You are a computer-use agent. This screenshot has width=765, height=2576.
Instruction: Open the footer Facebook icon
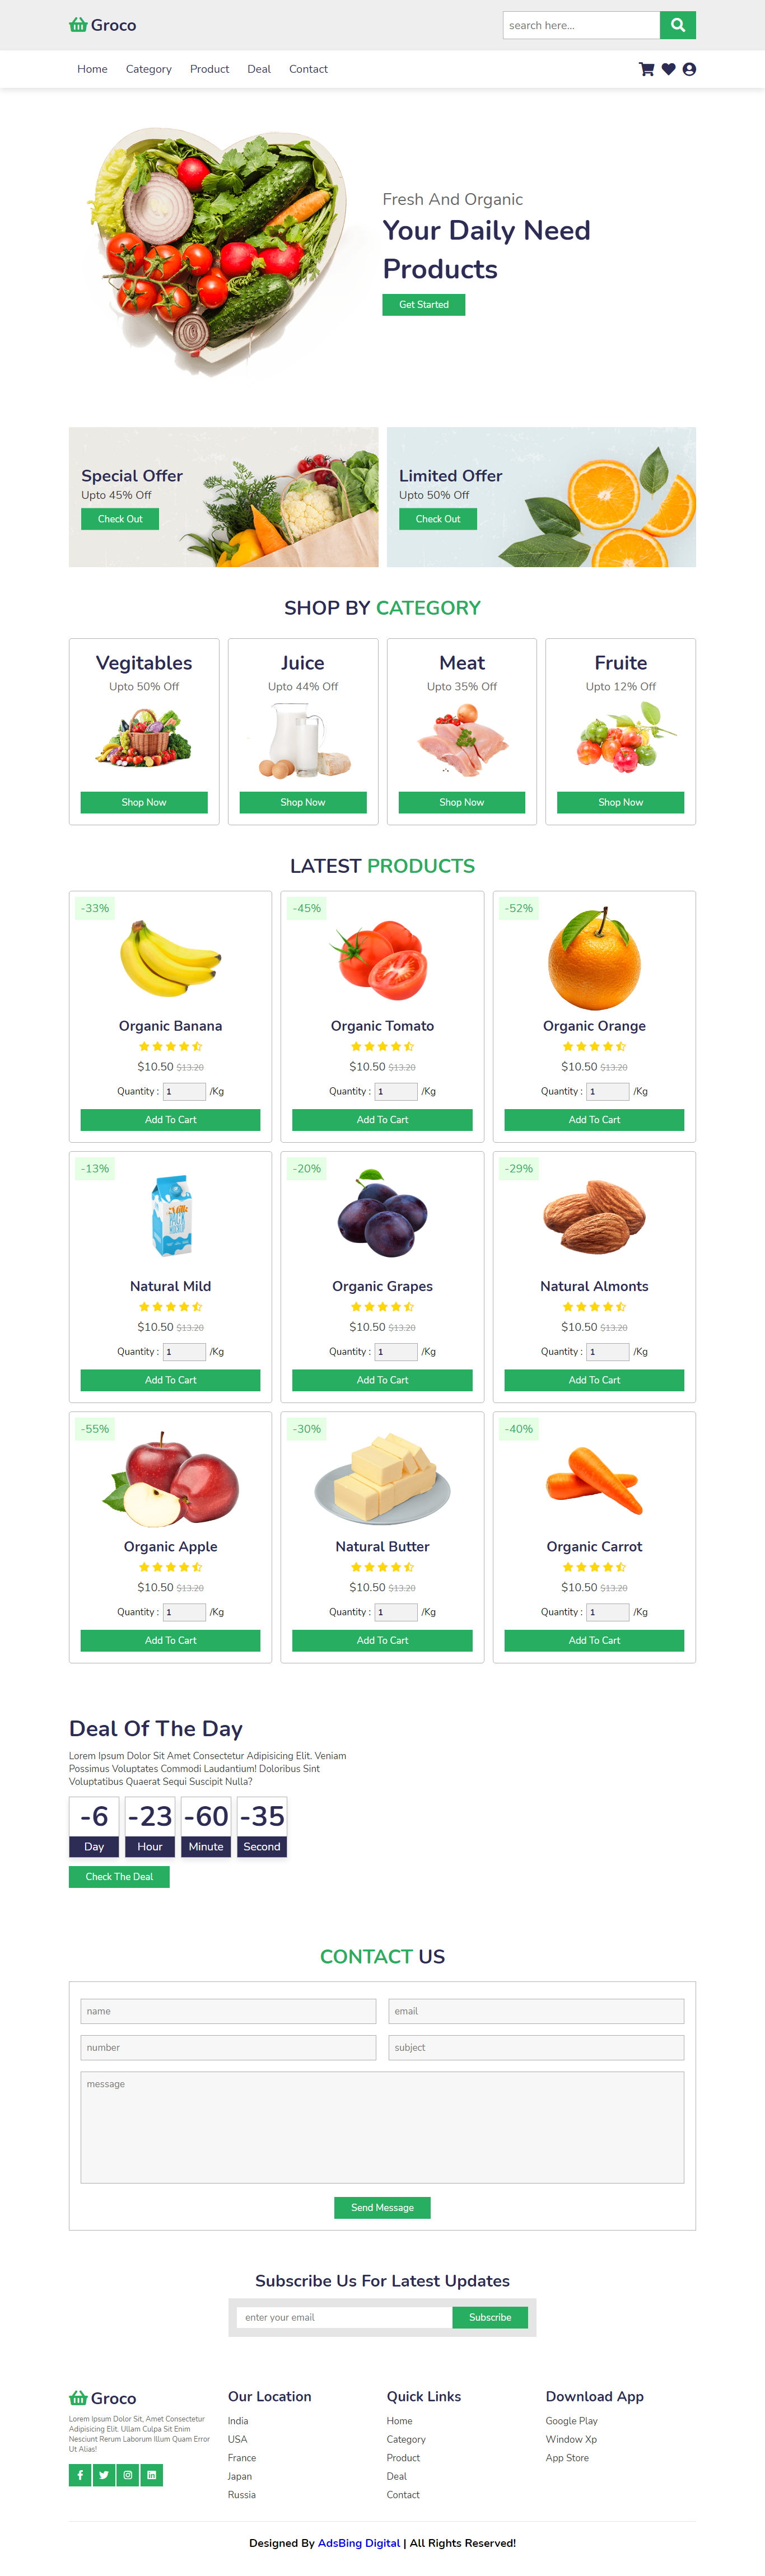point(80,2474)
